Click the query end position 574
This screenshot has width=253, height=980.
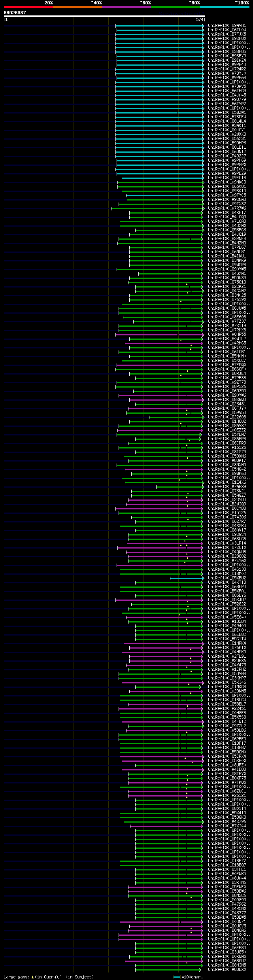click(x=200, y=20)
